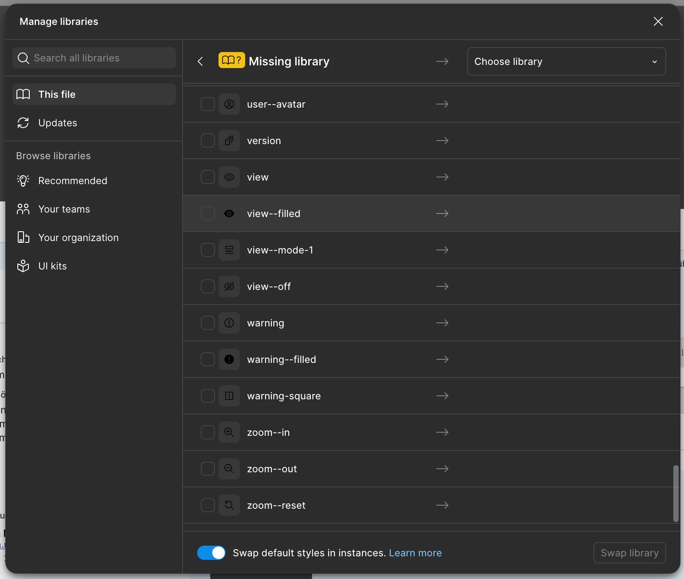Open Your teams libraries
Screen dimensions: 684x579
pos(94,209)
